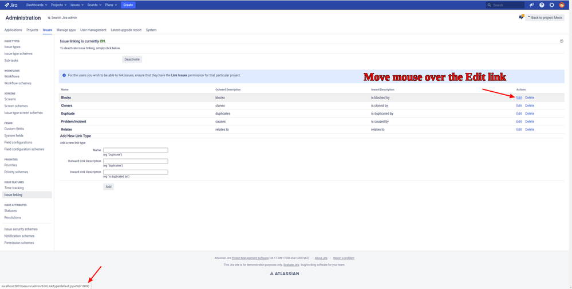Image resolution: width=572 pixels, height=289 pixels.
Task: Open Field configurations in sidebar
Action: coord(18,142)
